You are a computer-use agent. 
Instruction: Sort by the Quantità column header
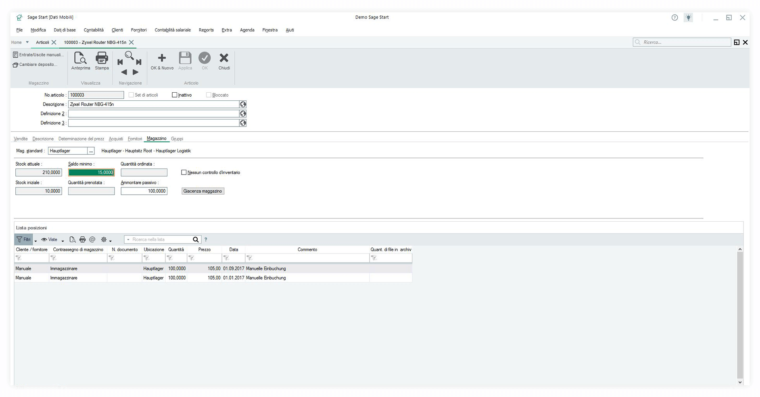pos(176,250)
